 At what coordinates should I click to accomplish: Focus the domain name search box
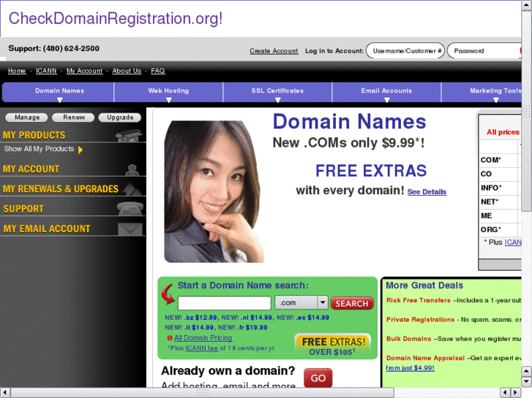click(224, 303)
